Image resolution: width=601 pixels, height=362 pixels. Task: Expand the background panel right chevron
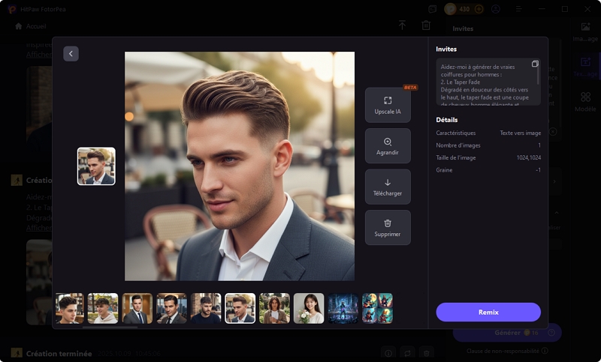click(554, 181)
